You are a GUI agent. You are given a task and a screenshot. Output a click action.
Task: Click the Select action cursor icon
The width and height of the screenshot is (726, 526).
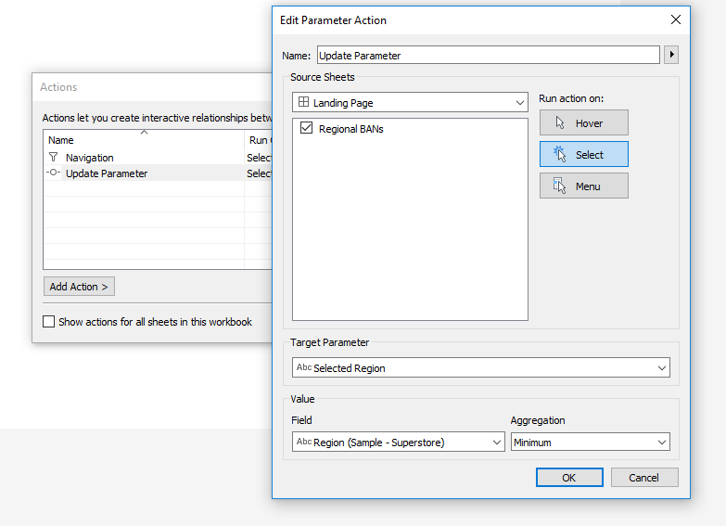(x=560, y=154)
